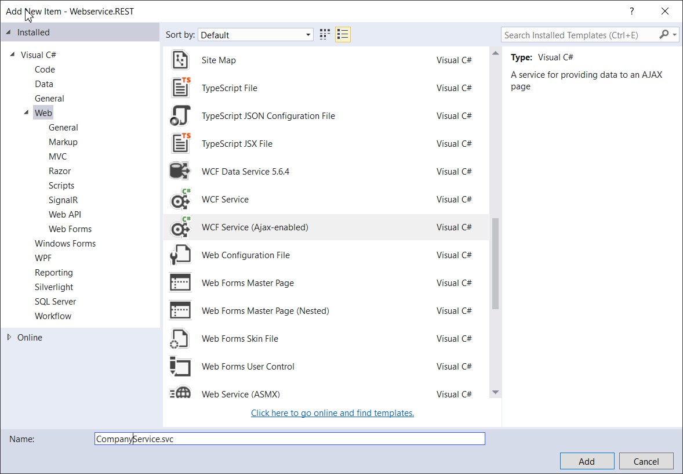Select the 'Site Map' template name
683x474 pixels.
219,60
